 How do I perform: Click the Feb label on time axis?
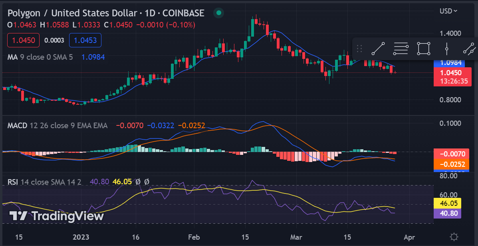click(x=194, y=236)
